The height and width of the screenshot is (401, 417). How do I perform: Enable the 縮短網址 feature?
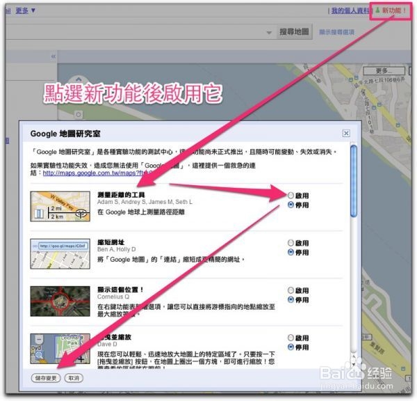[291, 243]
